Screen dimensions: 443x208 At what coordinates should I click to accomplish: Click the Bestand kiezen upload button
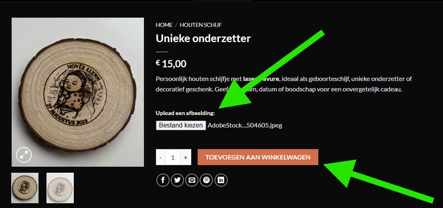(181, 125)
